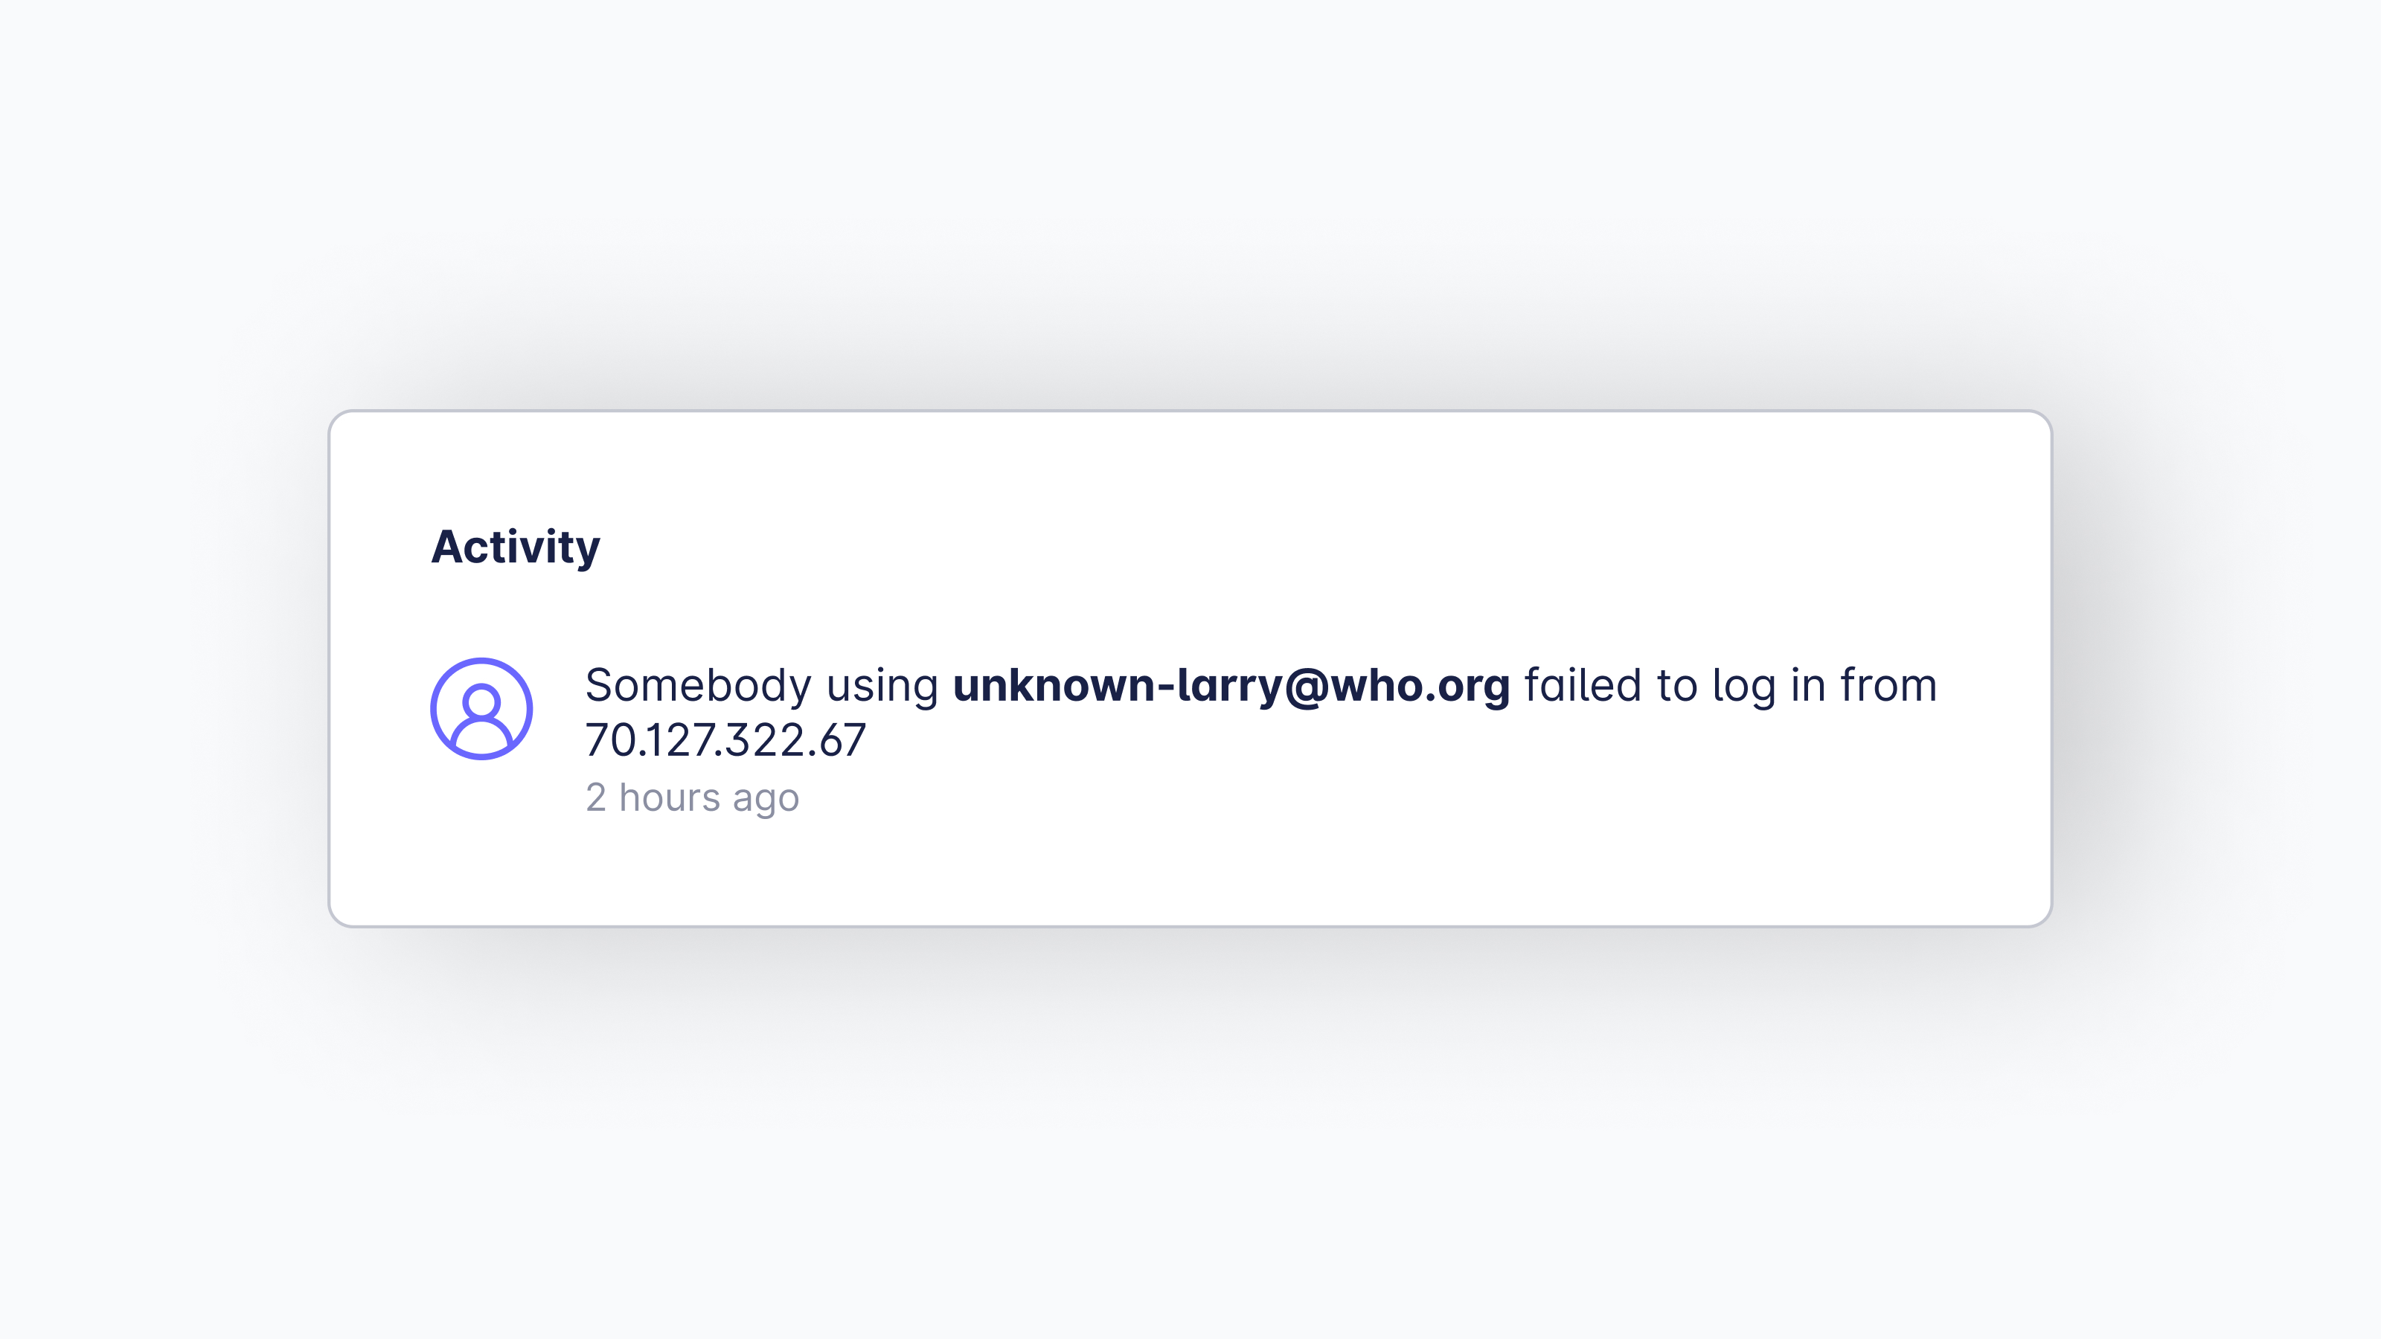The height and width of the screenshot is (1339, 2381).
Task: Click the word hours in the timestamp
Action: 669,797
